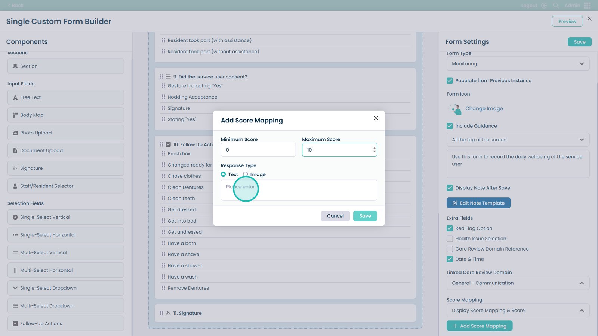The image size is (598, 336).
Task: Close the Single Custom Form Builder
Action: 589,19
